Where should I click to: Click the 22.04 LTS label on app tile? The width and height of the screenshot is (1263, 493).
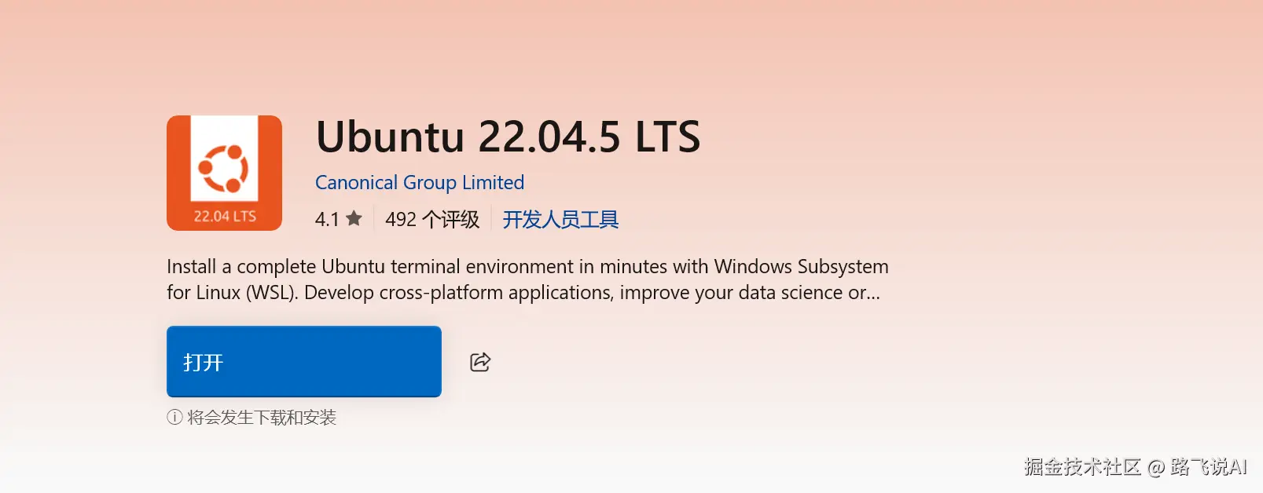pyautogui.click(x=225, y=216)
